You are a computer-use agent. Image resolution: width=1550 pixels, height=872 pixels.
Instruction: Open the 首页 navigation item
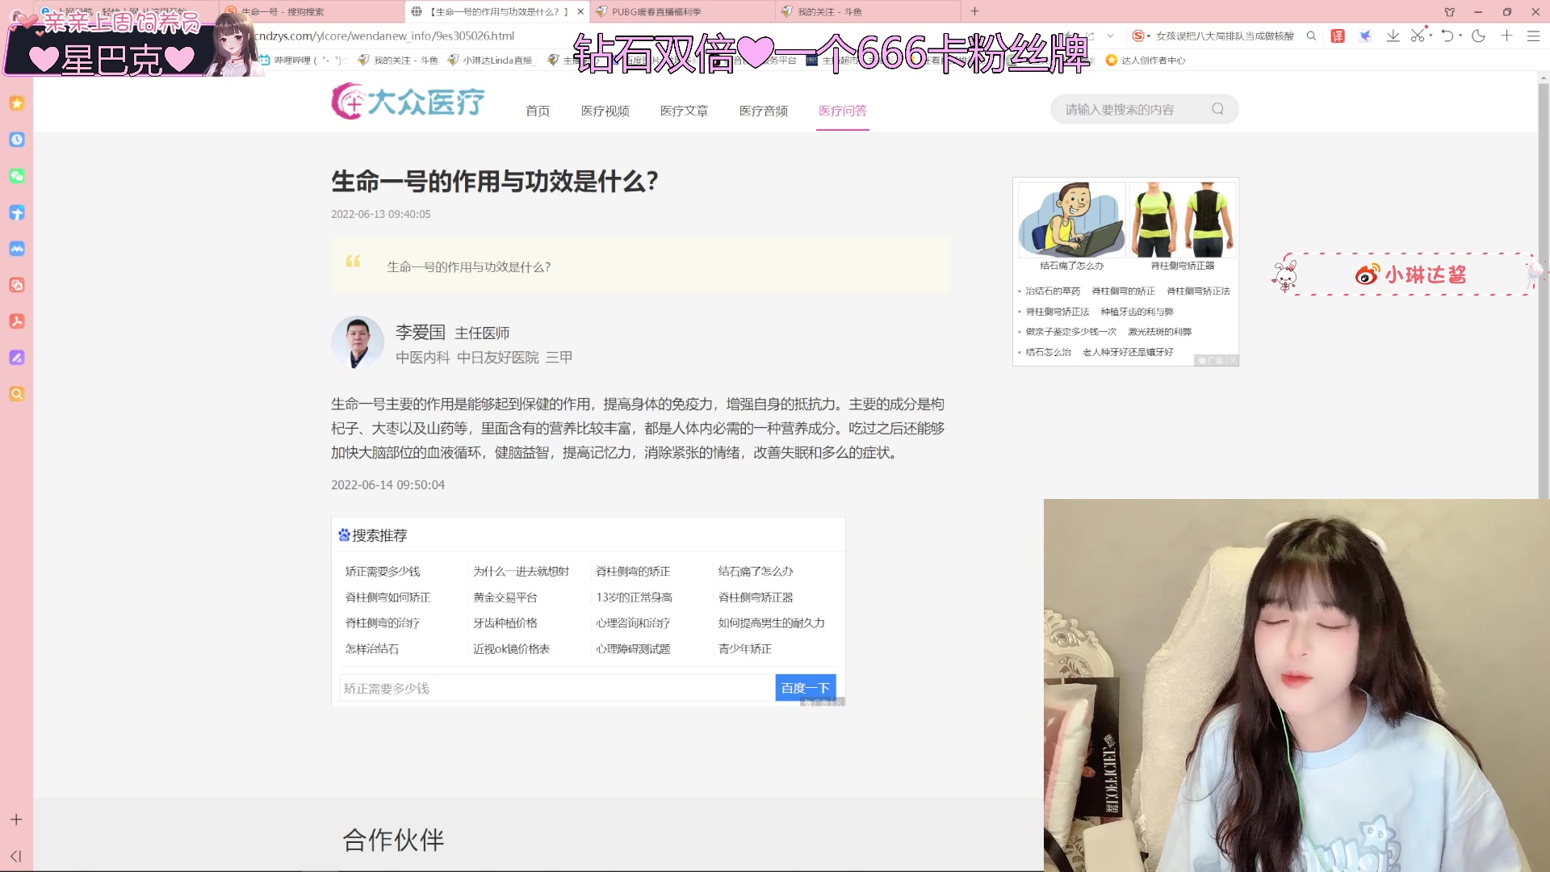coord(538,111)
